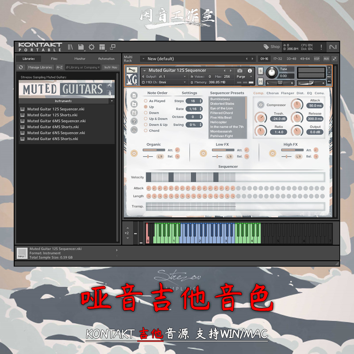Open the Purge dropdown menu
The width and height of the screenshot is (354, 354).
[244, 77]
